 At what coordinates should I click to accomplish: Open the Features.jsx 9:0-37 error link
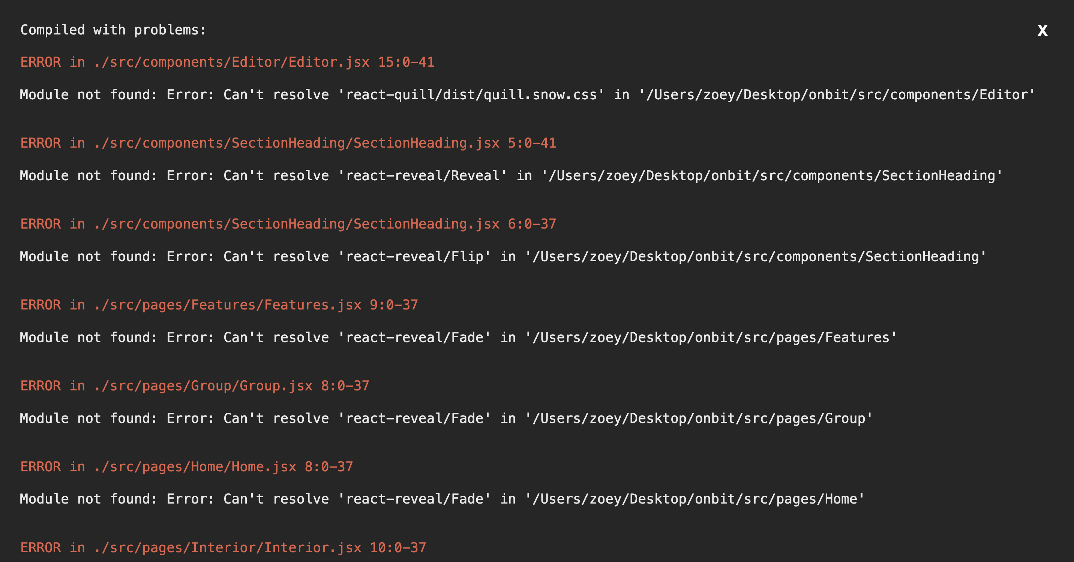pos(219,305)
